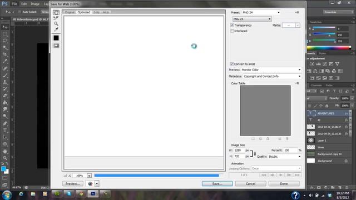Switch to the 2-Up tab
This screenshot has height=200, width=356.
point(96,12)
